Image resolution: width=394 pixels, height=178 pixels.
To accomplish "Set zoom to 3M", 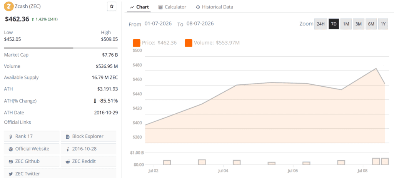I will tap(358, 24).
